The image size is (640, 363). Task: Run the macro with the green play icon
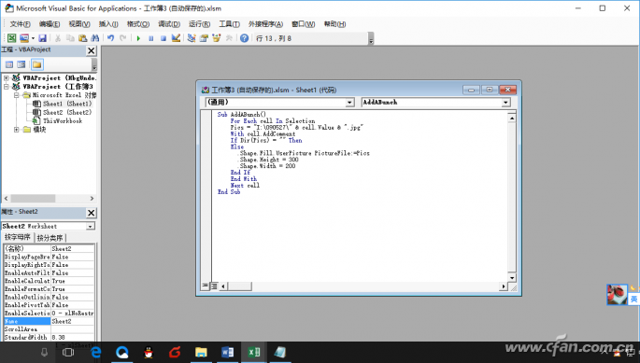[x=139, y=38]
